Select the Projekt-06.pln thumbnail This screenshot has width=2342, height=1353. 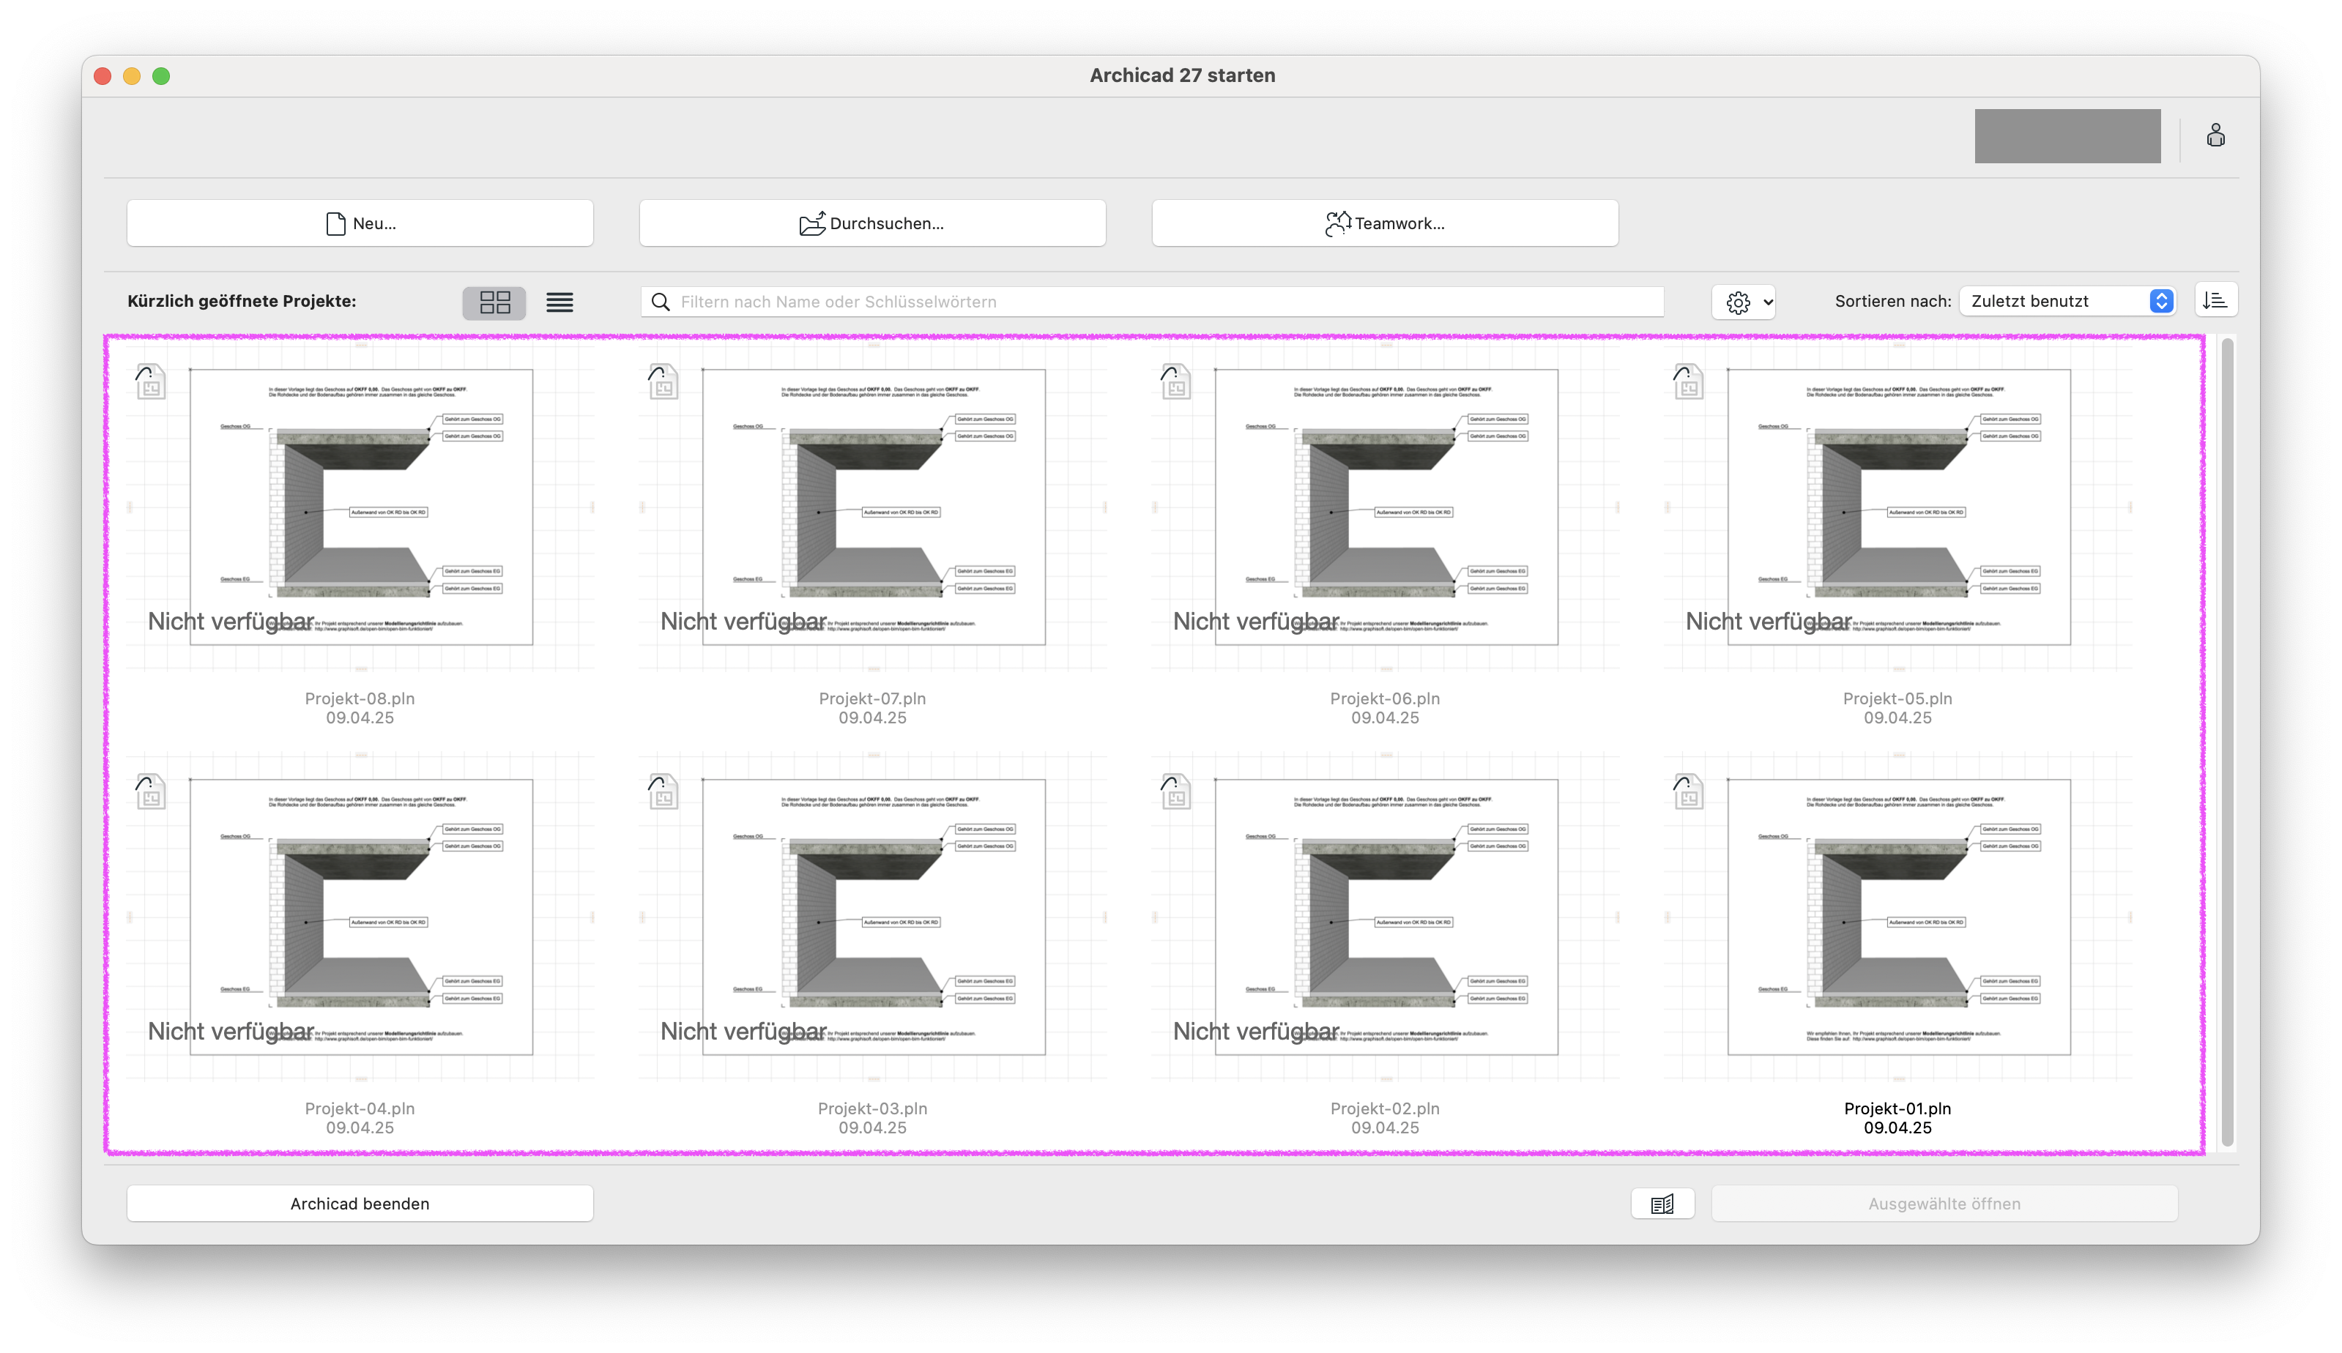coord(1386,507)
